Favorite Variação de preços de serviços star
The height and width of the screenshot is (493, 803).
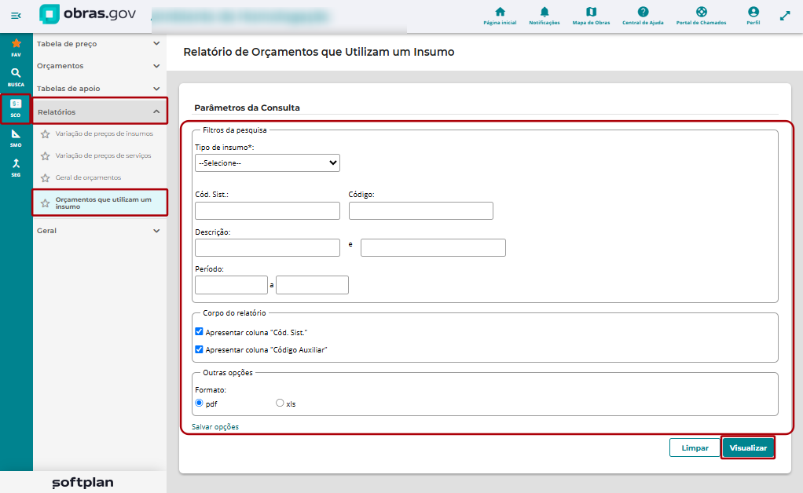click(x=45, y=156)
